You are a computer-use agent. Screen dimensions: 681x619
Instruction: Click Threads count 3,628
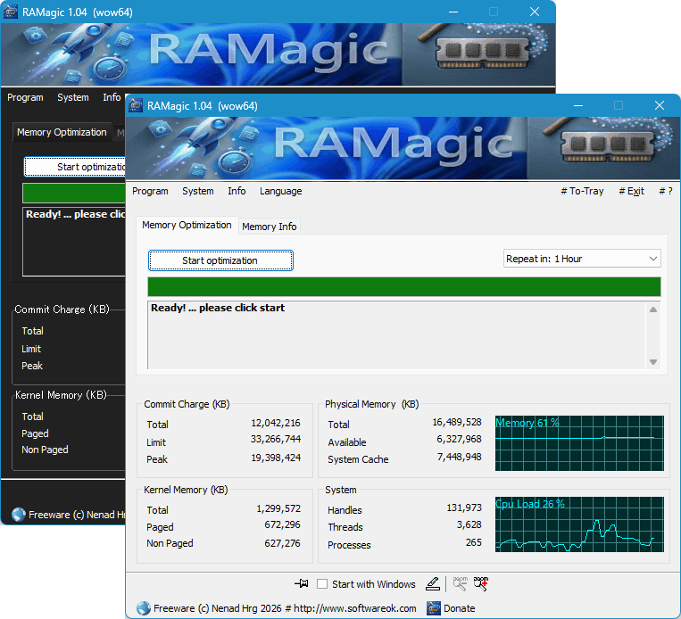(469, 524)
